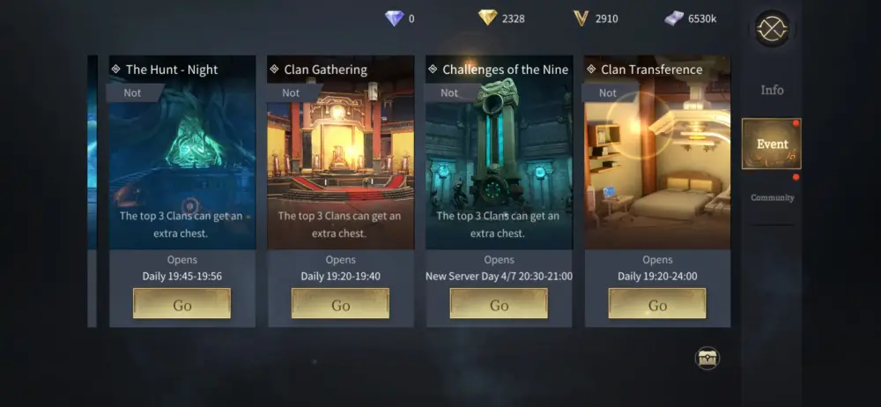881x407 pixels.
Task: Select the Clan Transference bedroom image
Action: coord(657,152)
